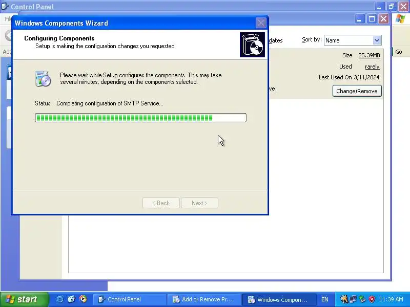
Task: Click the installer CD icon beside wait message
Action: point(43,79)
